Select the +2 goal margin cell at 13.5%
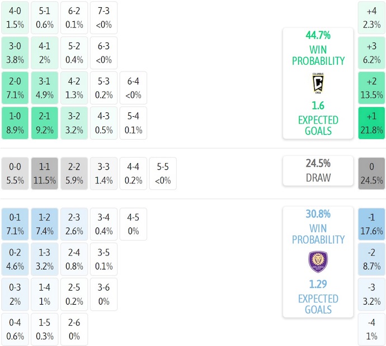Viewport: 386px width, 346px height. point(371,88)
